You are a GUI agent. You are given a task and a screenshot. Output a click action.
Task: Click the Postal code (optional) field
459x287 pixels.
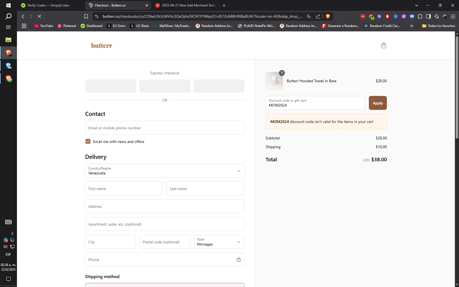pos(165,242)
